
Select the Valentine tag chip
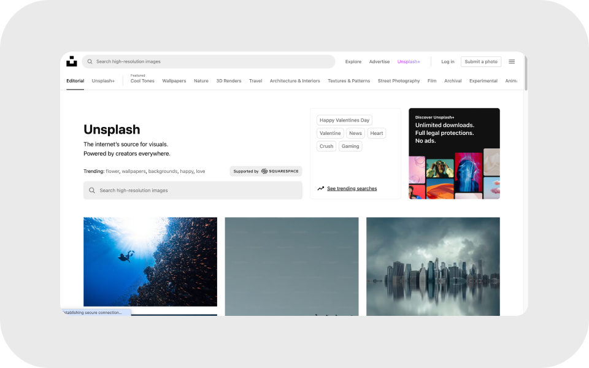click(x=330, y=133)
